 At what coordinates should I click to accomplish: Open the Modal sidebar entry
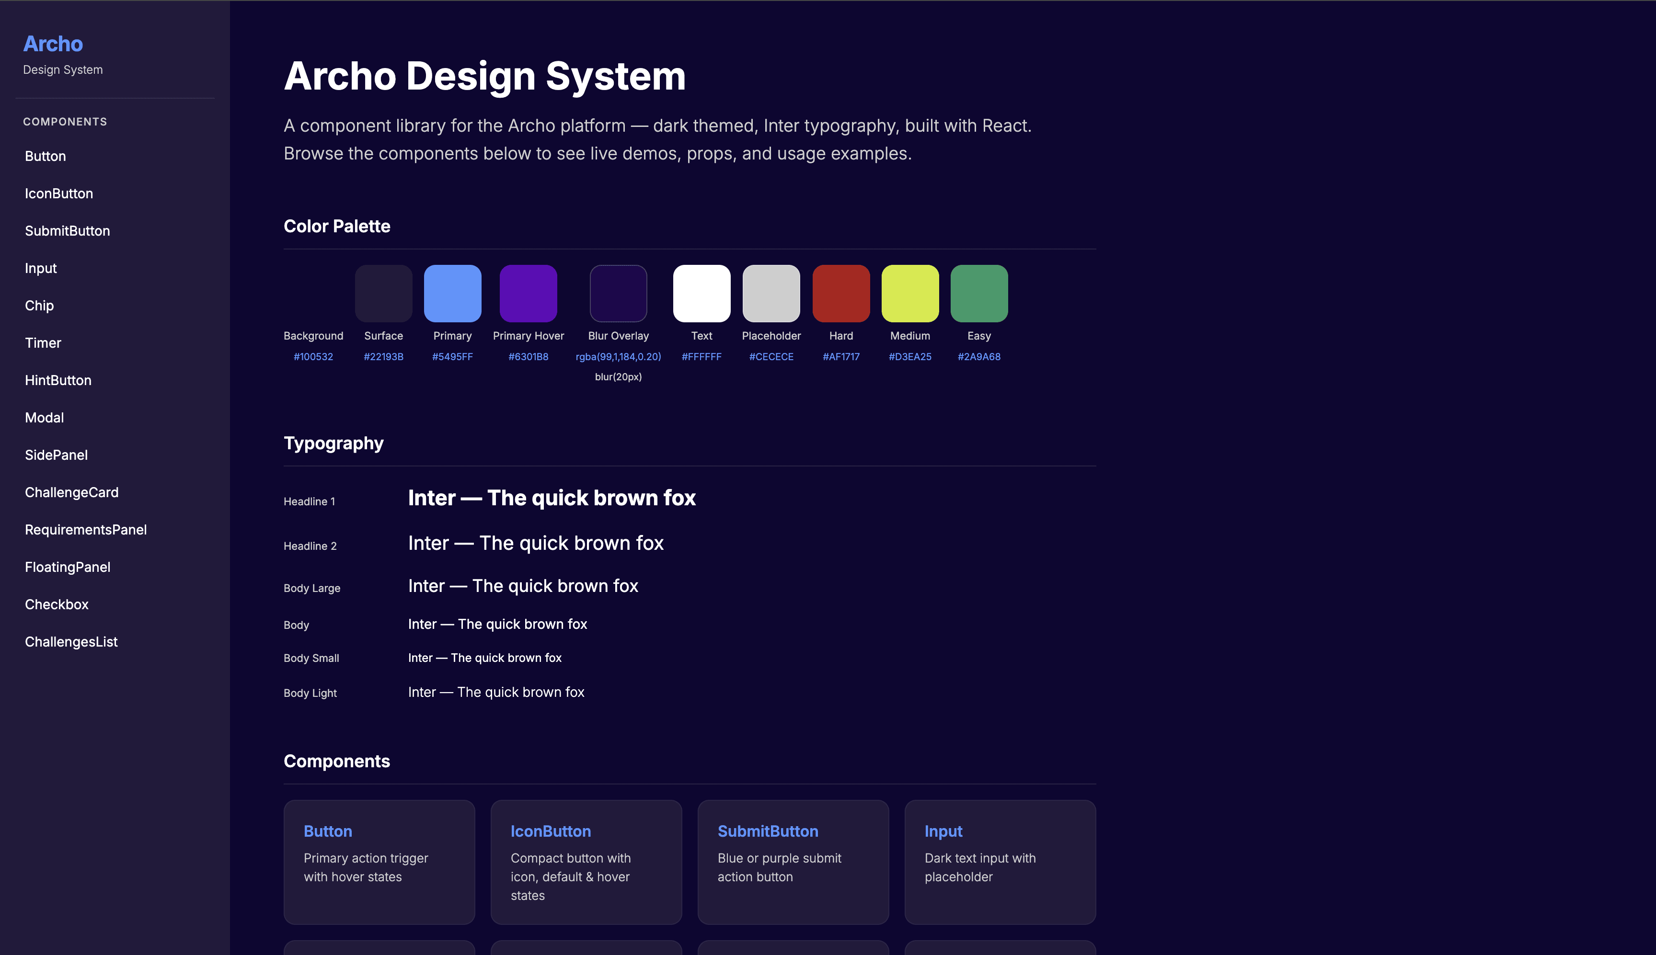45,418
